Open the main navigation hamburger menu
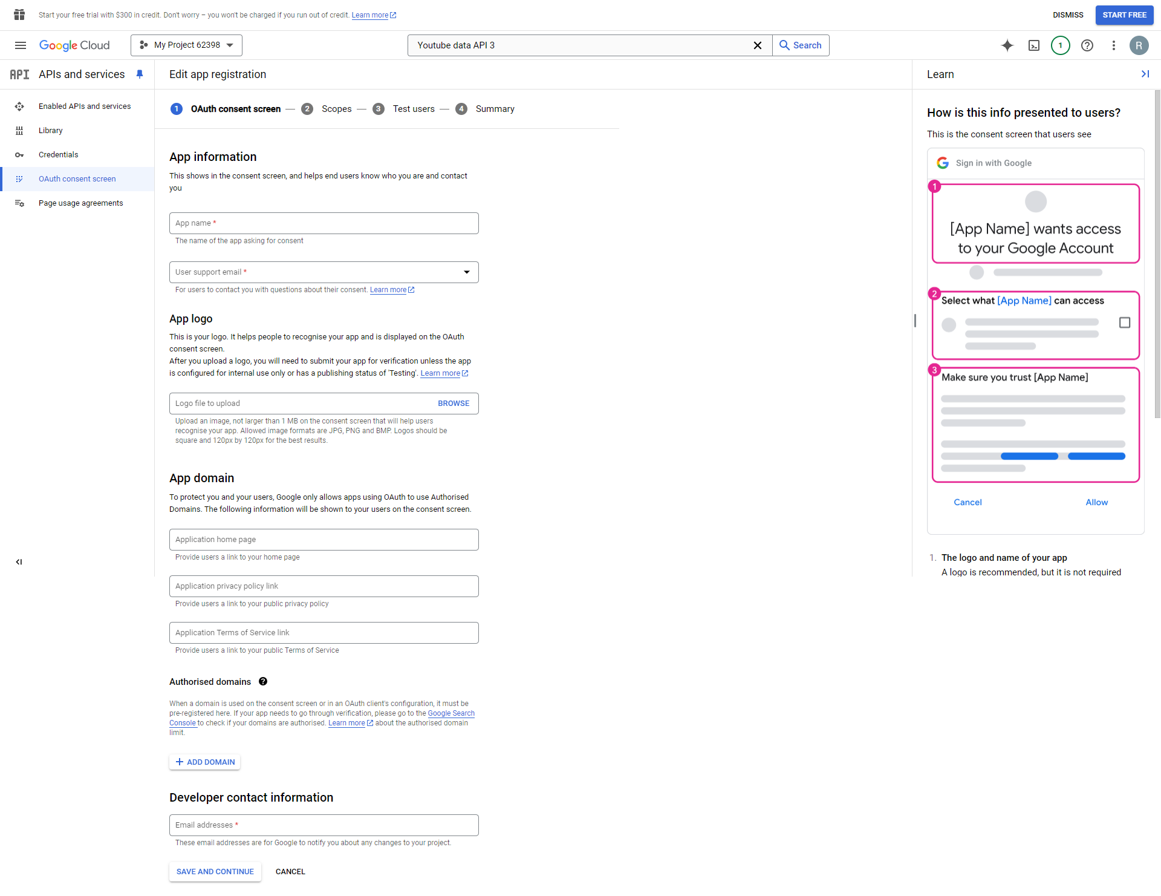Screen dimensions: 1161x896 (x=21, y=45)
